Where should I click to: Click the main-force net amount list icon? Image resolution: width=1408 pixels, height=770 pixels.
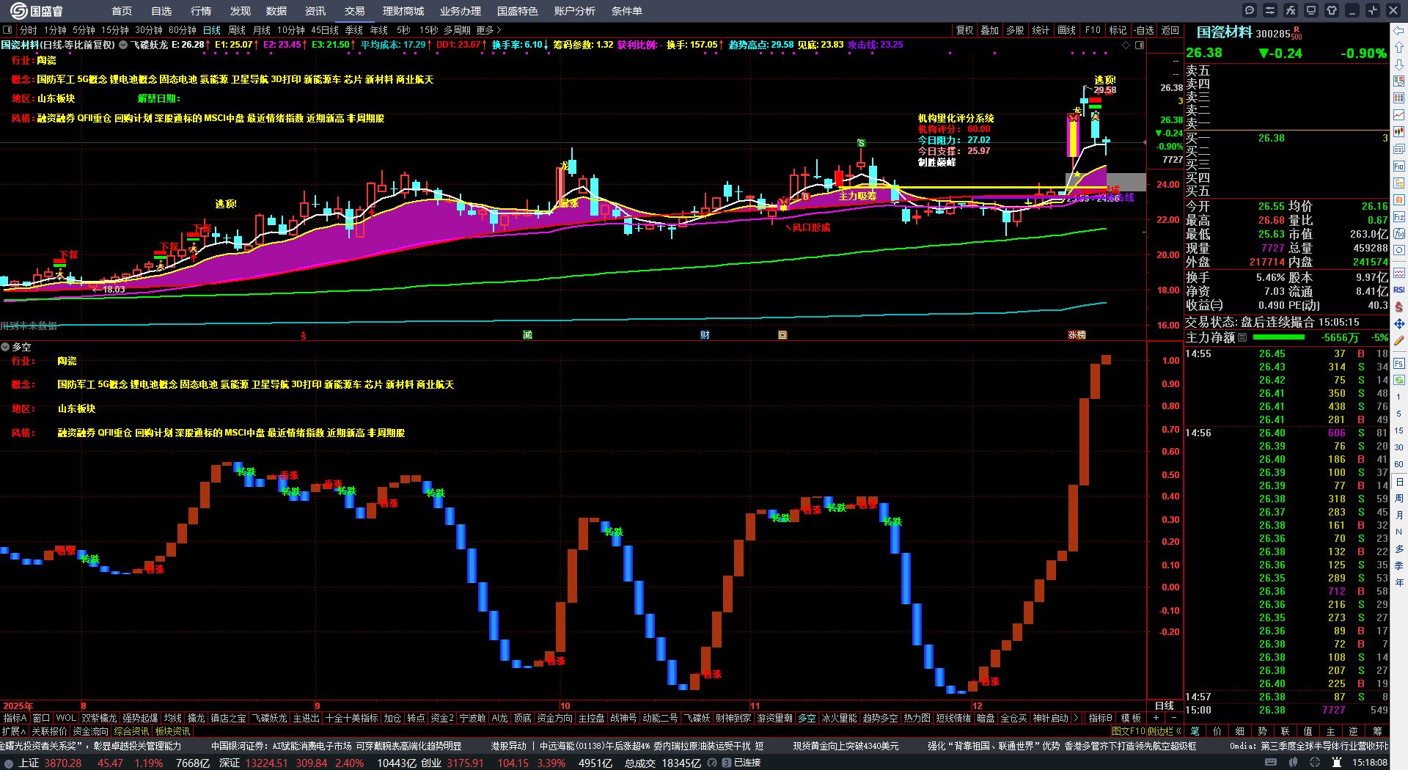pos(1242,338)
